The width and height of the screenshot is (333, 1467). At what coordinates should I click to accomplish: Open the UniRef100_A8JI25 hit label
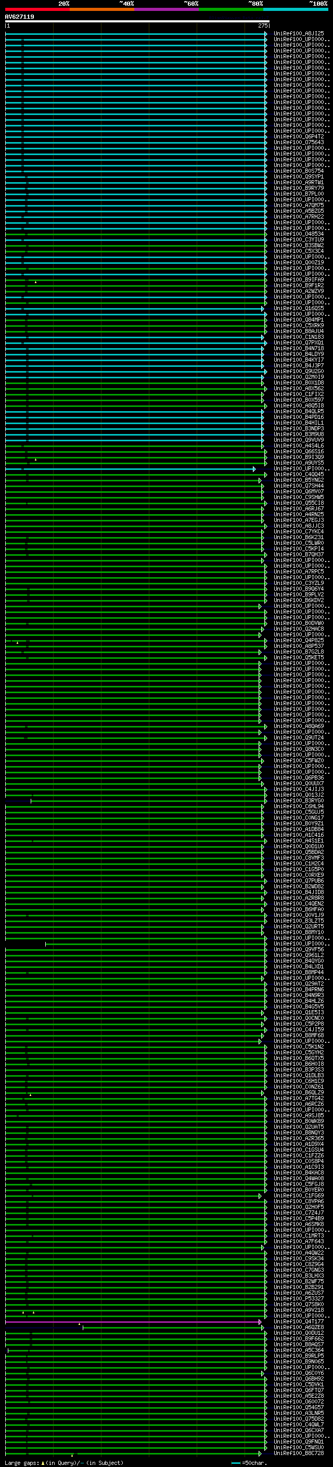point(299,34)
